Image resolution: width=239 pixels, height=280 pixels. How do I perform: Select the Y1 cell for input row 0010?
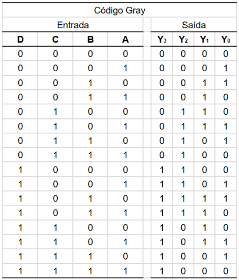pyautogui.click(x=204, y=83)
